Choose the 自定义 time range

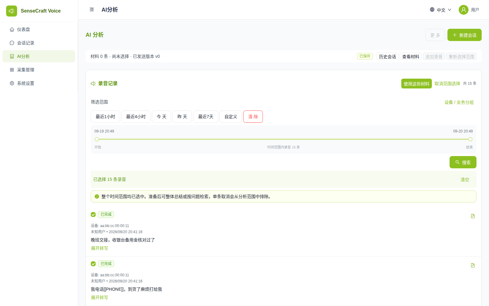231,117
